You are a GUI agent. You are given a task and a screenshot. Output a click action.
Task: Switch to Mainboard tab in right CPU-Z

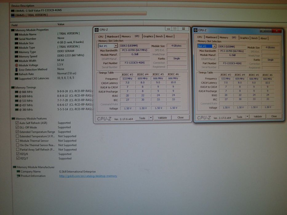point(211,37)
